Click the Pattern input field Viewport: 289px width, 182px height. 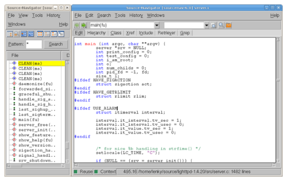(34, 44)
